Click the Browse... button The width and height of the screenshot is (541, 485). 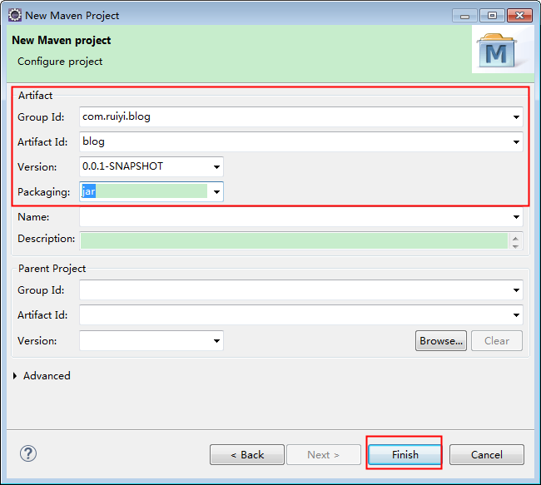point(441,341)
